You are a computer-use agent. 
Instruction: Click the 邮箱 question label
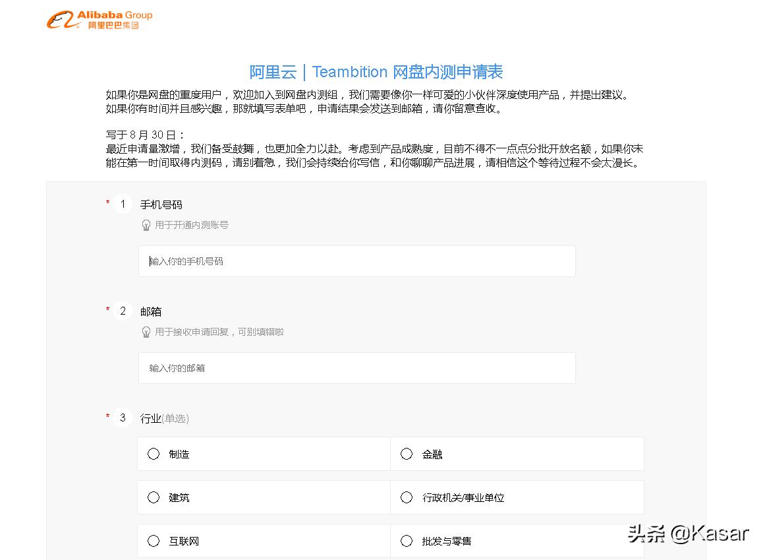(151, 311)
